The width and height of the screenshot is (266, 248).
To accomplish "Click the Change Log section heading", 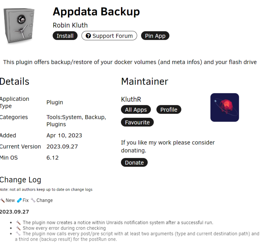I will pyautogui.click(x=20, y=180).
